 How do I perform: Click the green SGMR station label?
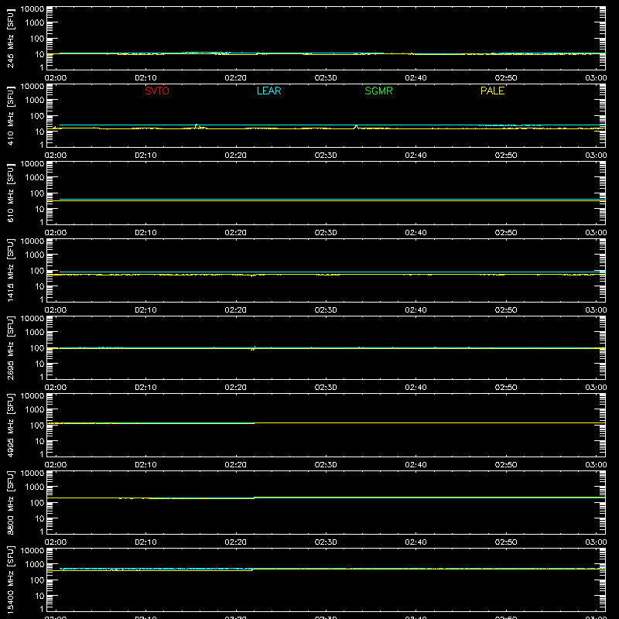378,91
